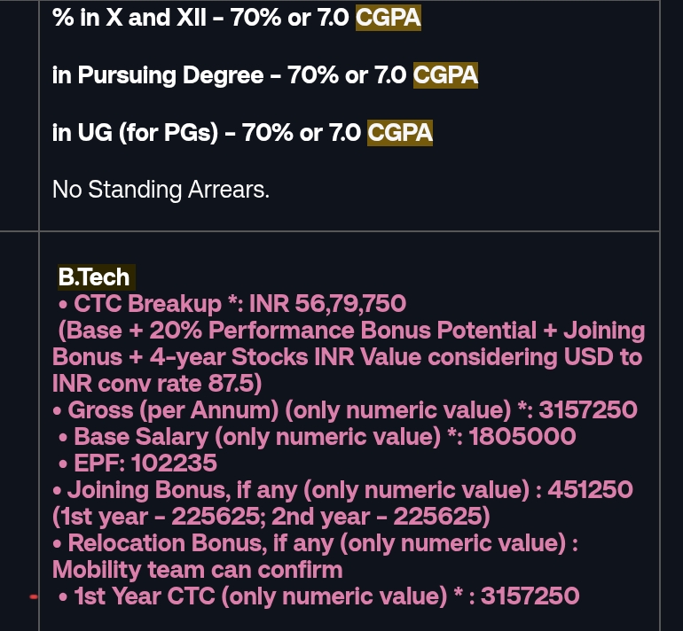The height and width of the screenshot is (631, 683).
Task: Click the 70% or 7.0 text in Pursuing Degree line
Action: [347, 75]
